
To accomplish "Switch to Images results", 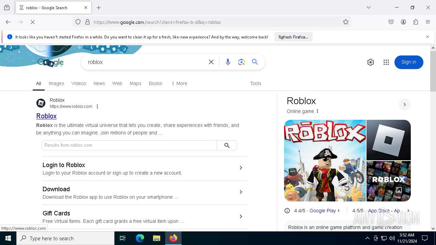I will [x=56, y=83].
